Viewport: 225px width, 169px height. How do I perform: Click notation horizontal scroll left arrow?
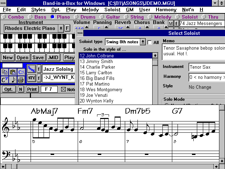pos(3,167)
